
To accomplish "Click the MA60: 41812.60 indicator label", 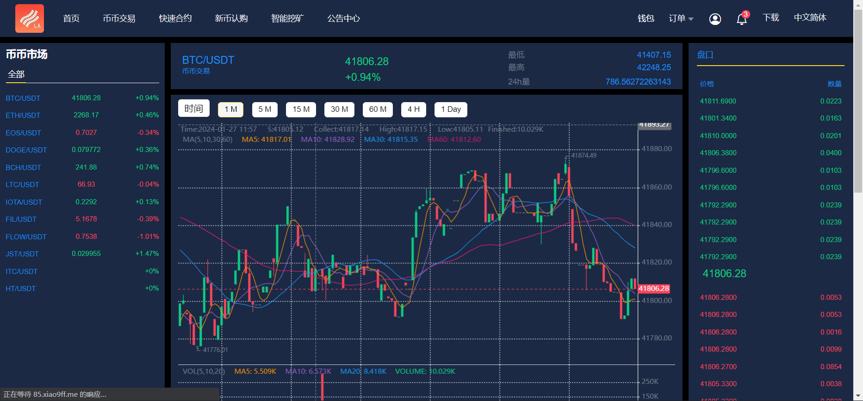I will [454, 140].
